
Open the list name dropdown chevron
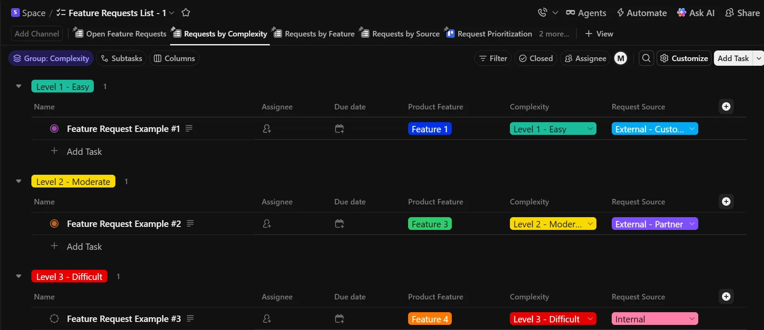pyautogui.click(x=171, y=13)
